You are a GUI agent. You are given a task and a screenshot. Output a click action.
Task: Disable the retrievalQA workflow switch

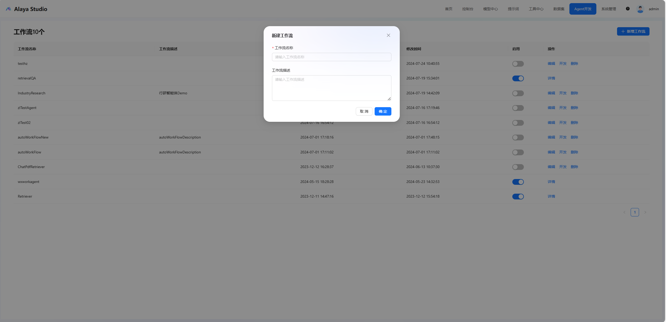518,78
